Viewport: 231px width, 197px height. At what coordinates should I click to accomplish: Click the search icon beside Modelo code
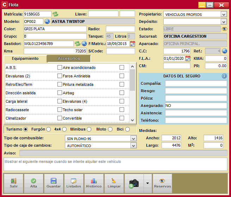click(47, 21)
